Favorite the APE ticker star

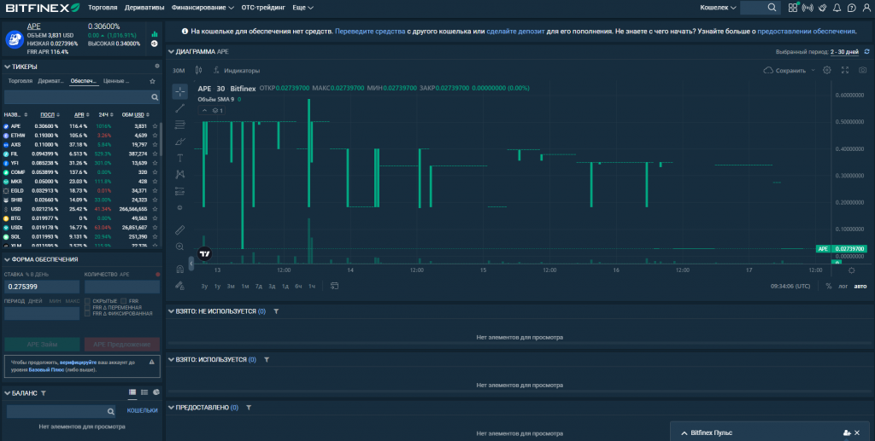pos(156,126)
